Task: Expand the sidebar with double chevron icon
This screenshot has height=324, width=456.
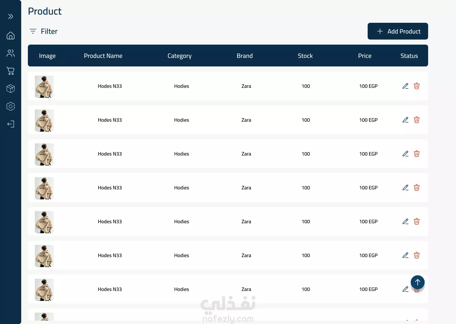Action: [x=10, y=16]
